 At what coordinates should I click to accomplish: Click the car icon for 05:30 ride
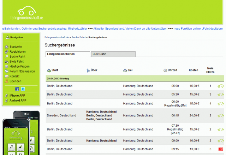point(221,94)
